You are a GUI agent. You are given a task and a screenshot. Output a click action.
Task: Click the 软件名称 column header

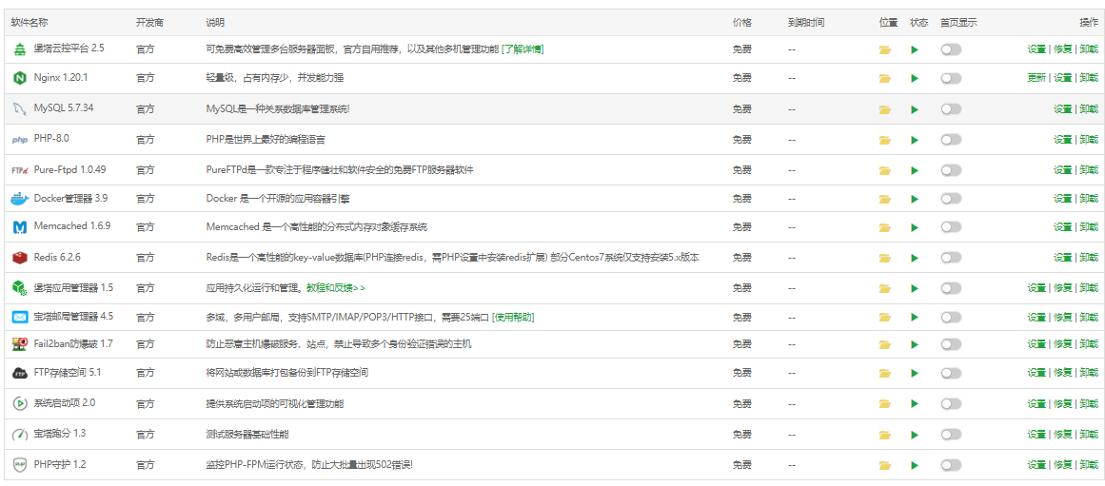tap(30, 23)
